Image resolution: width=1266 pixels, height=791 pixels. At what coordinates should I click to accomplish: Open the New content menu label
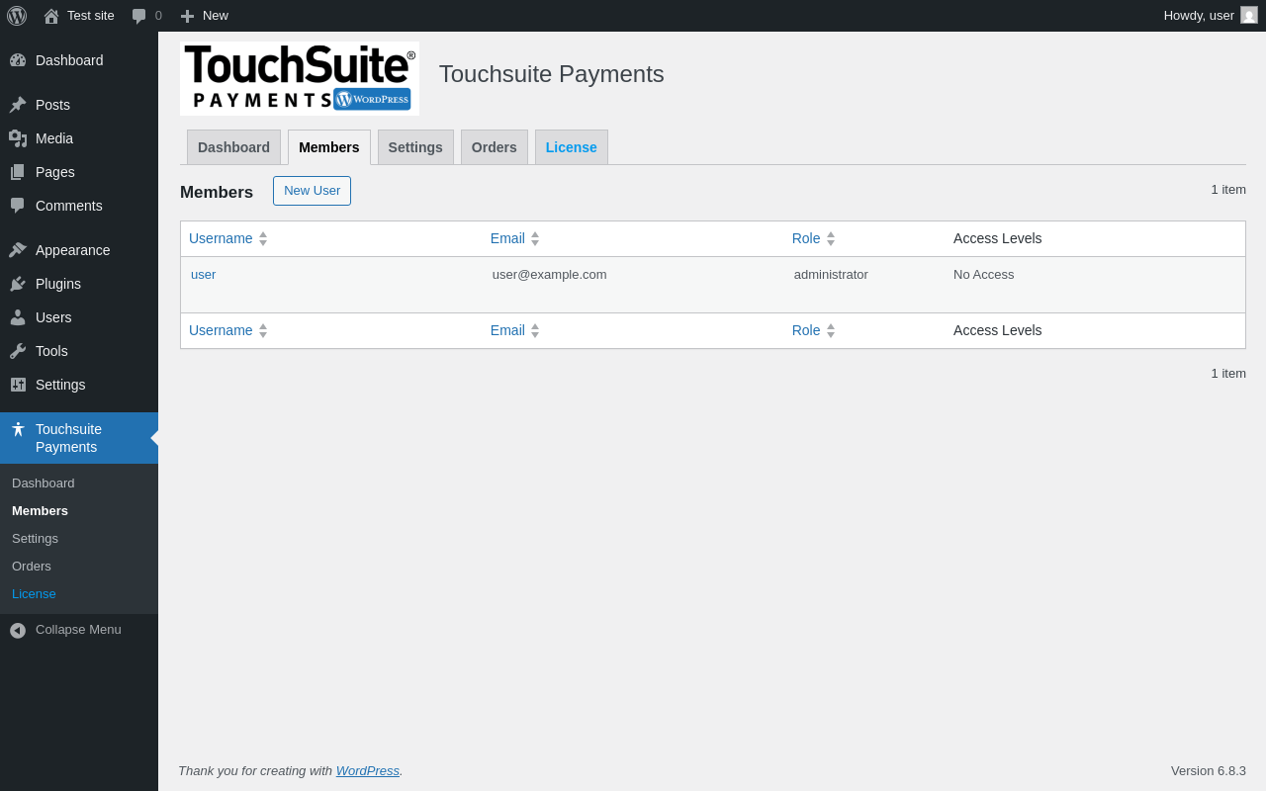(x=216, y=16)
